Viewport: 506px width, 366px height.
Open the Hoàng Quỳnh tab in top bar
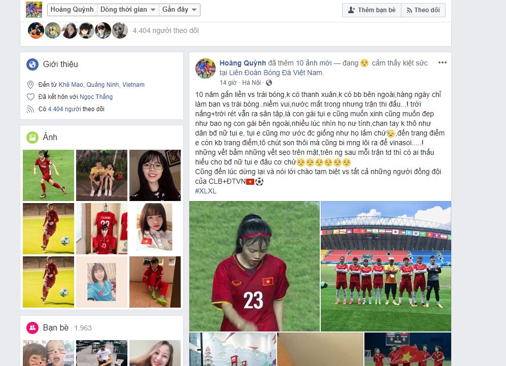72,10
